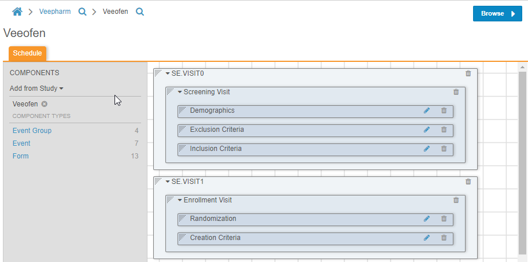Open the Add from Study dropdown

[x=36, y=88]
